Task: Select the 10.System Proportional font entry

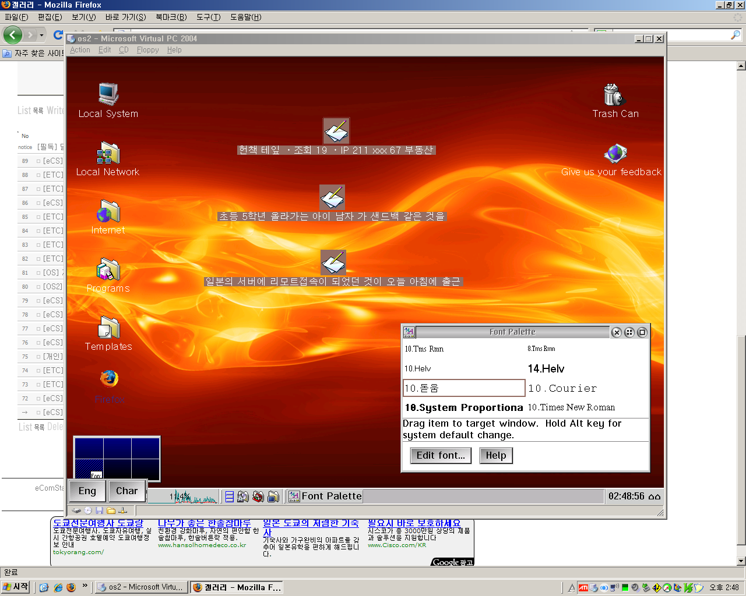Action: 464,408
